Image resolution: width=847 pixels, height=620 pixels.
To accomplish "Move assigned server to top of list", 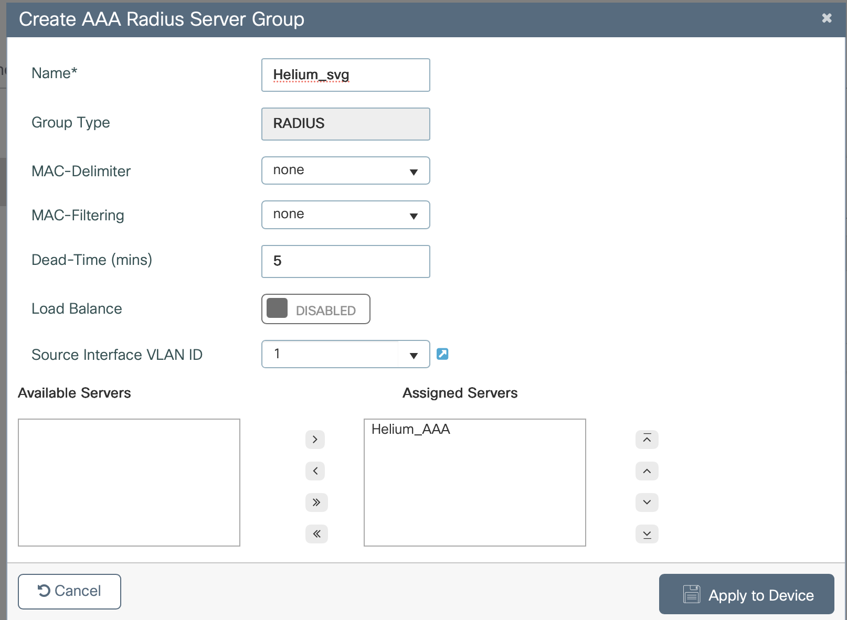I will (x=647, y=439).
